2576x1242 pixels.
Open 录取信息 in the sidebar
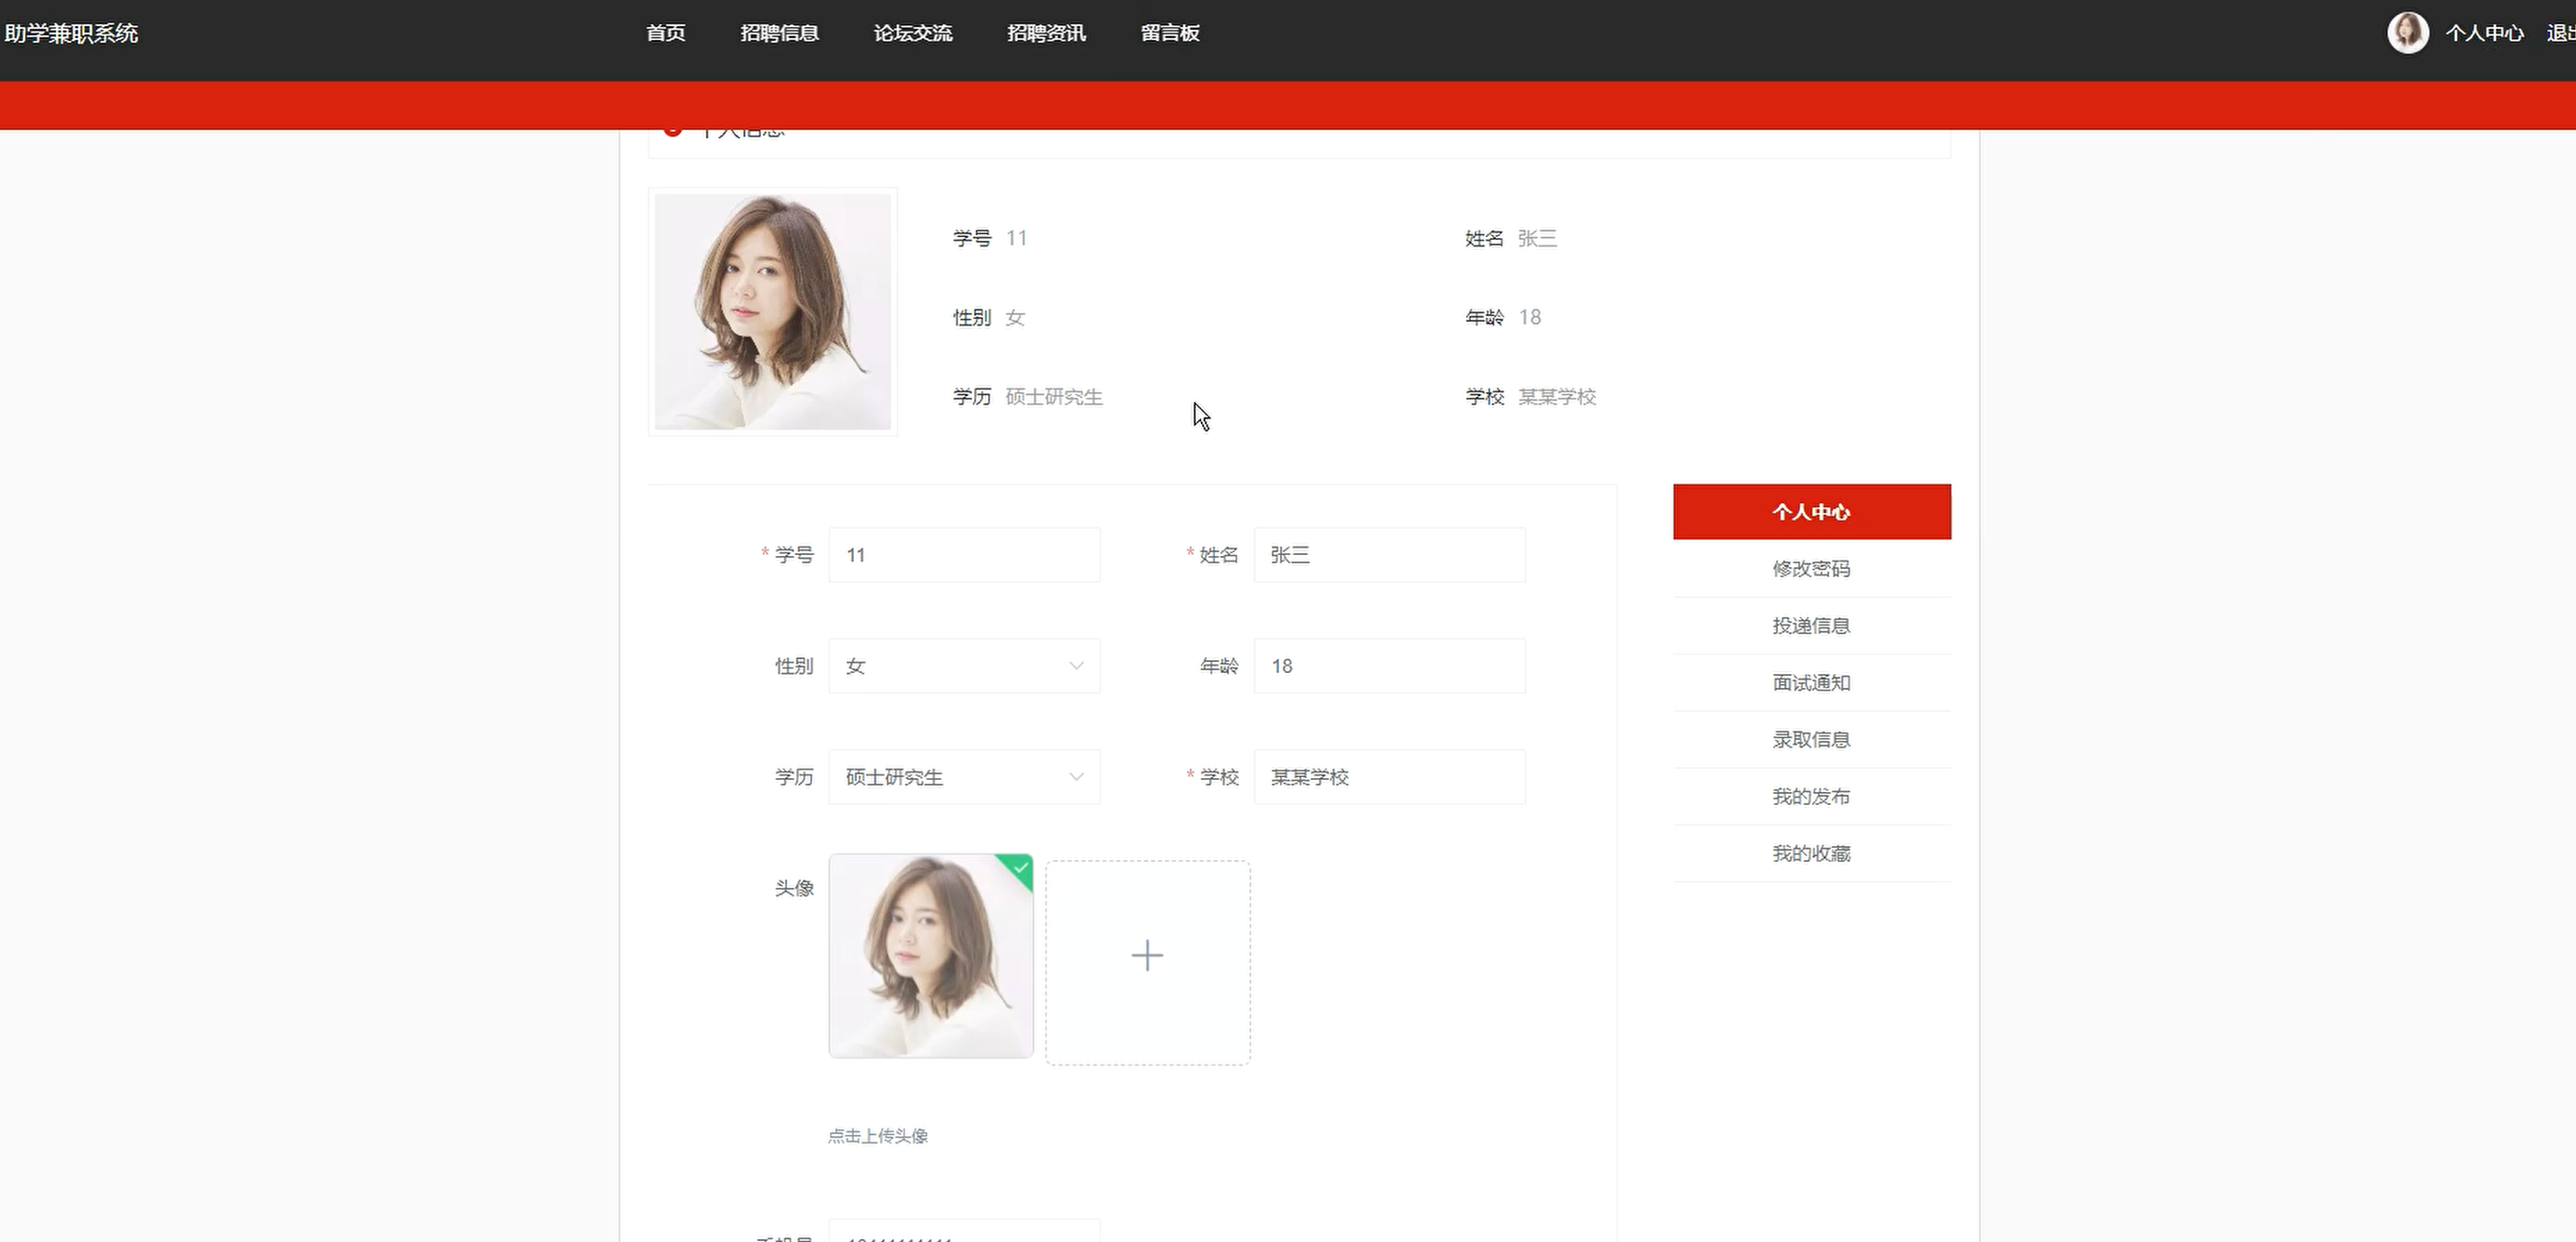coord(1812,739)
